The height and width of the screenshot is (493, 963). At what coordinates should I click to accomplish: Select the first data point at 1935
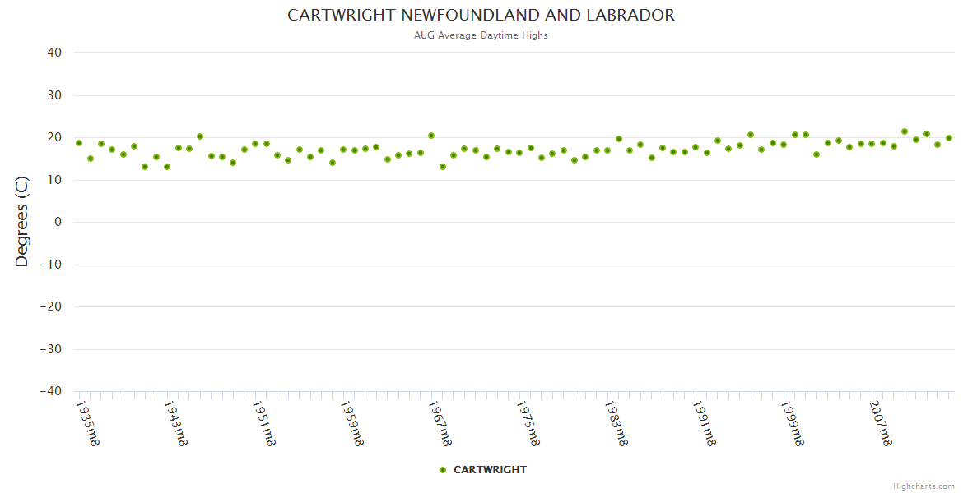click(79, 143)
